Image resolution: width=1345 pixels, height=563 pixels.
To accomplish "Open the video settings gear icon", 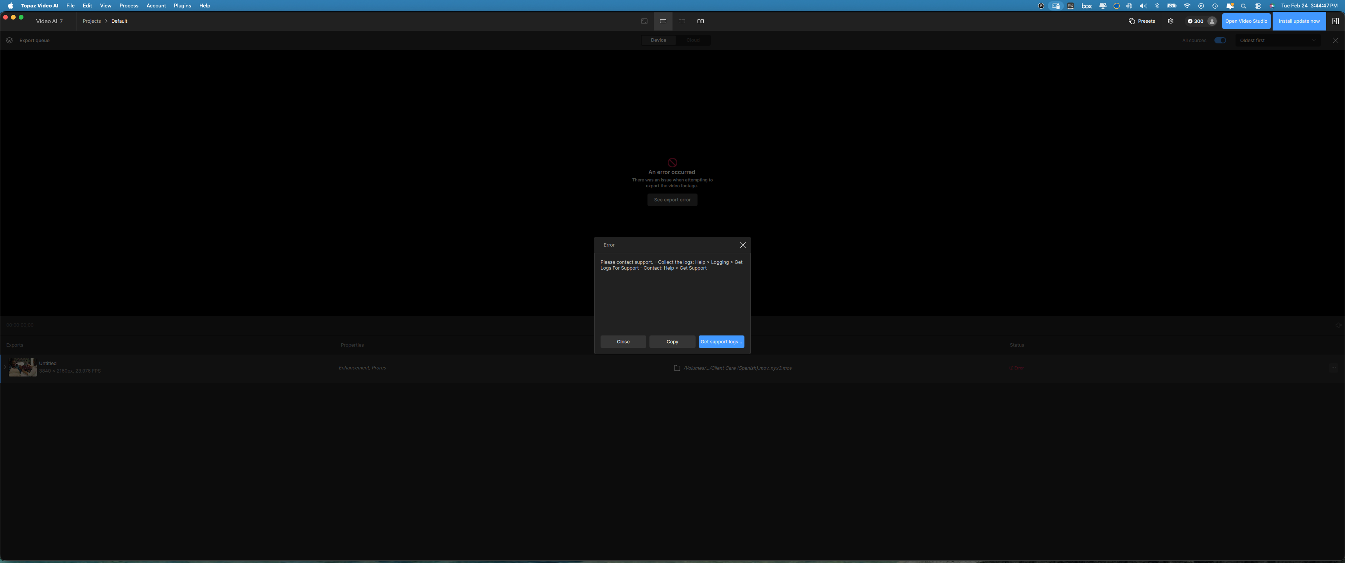I will coord(1171,22).
